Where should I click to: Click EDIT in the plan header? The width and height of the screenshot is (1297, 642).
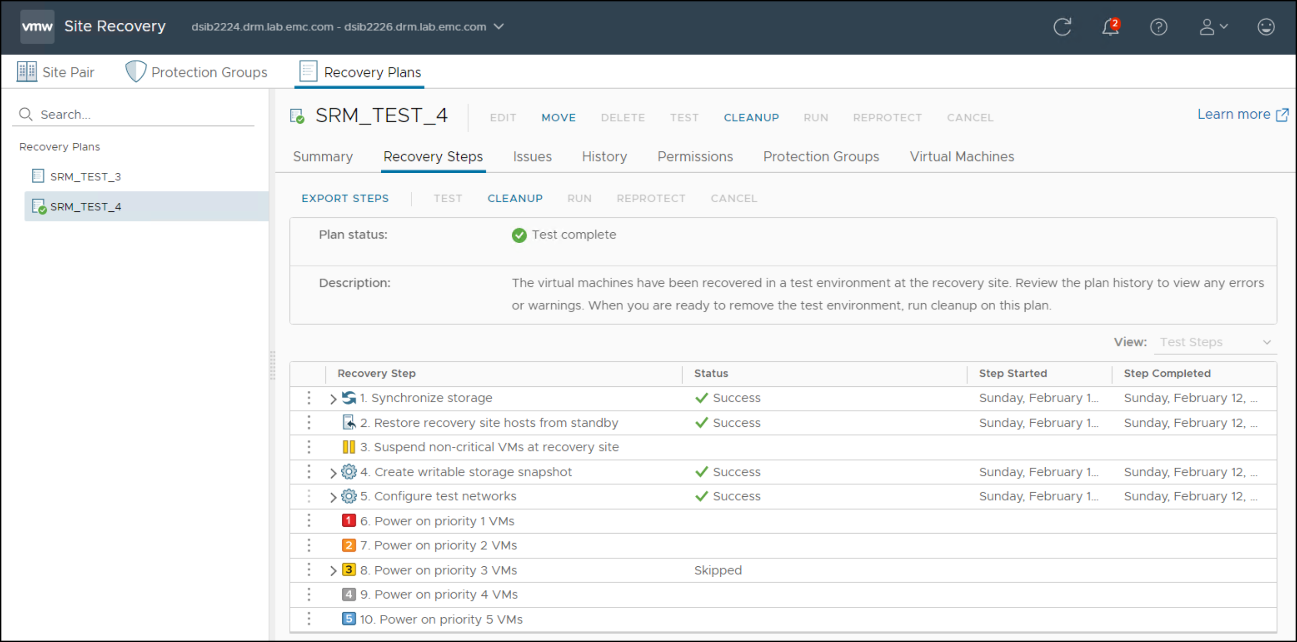(x=503, y=118)
